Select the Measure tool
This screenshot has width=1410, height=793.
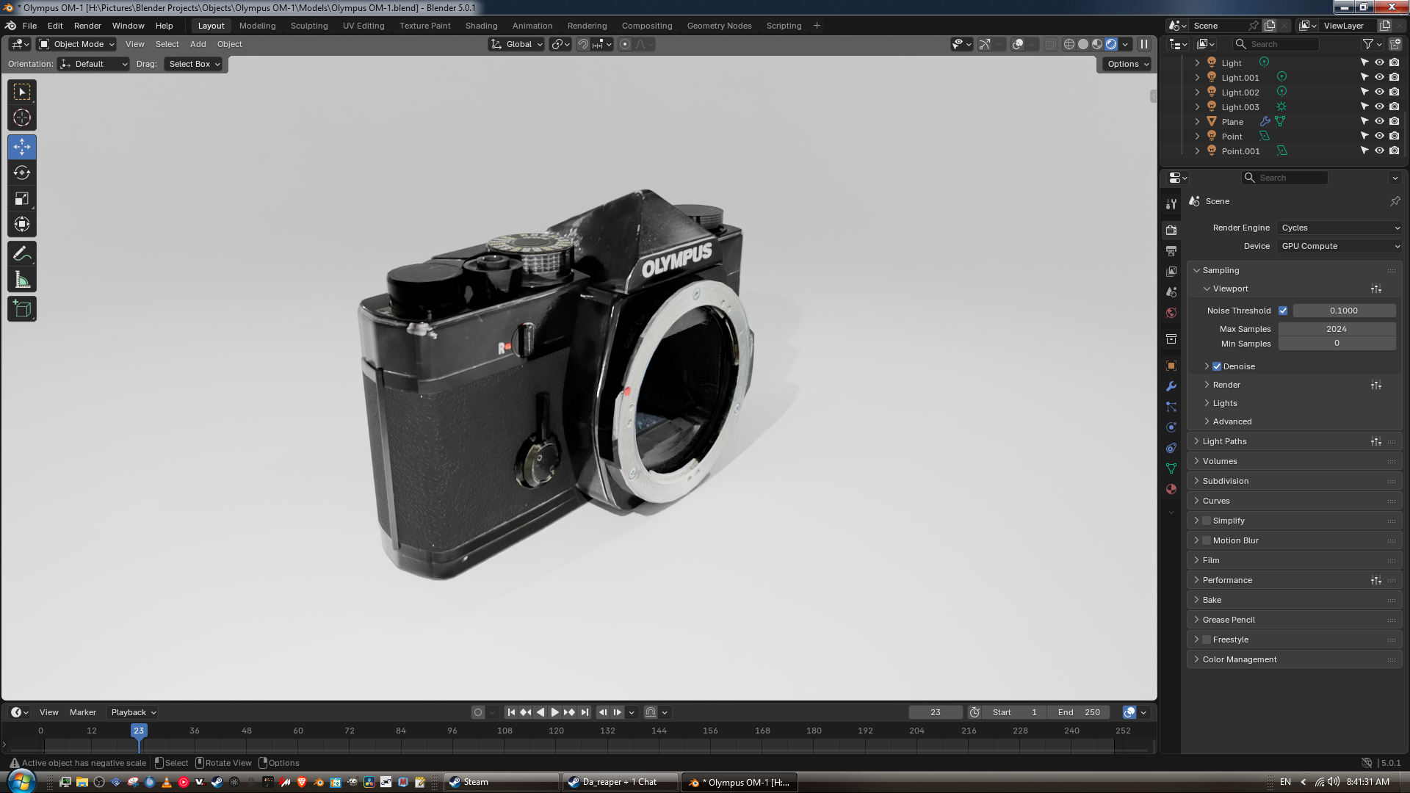(22, 280)
